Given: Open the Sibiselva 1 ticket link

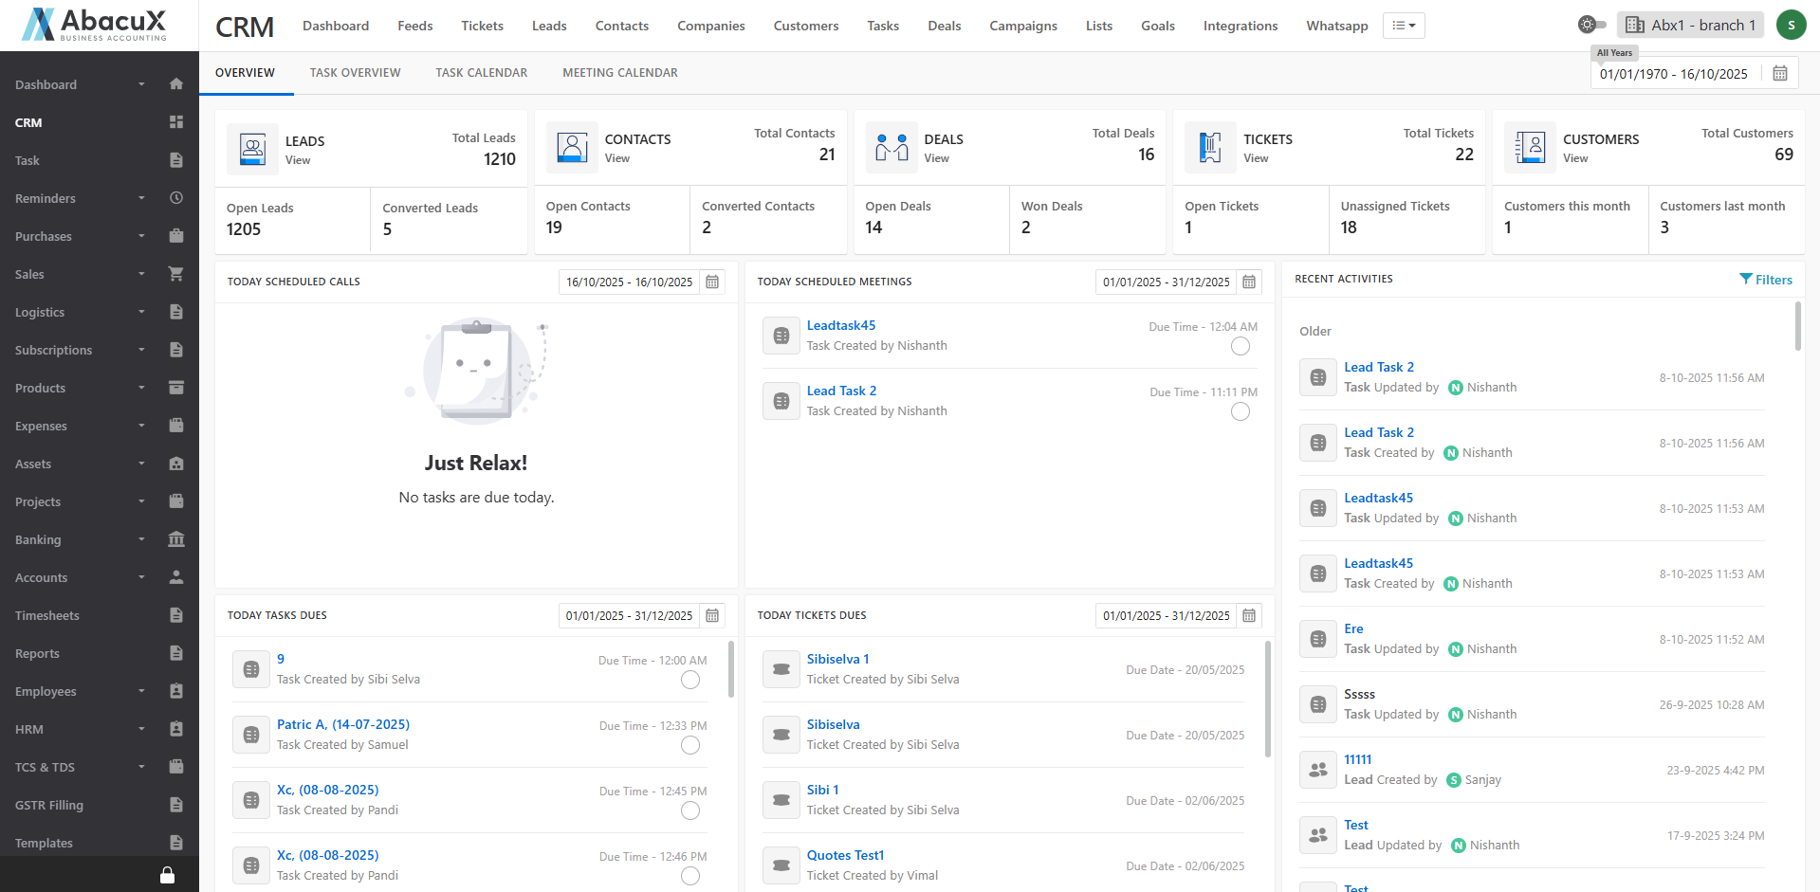Looking at the screenshot, I should (x=837, y=660).
